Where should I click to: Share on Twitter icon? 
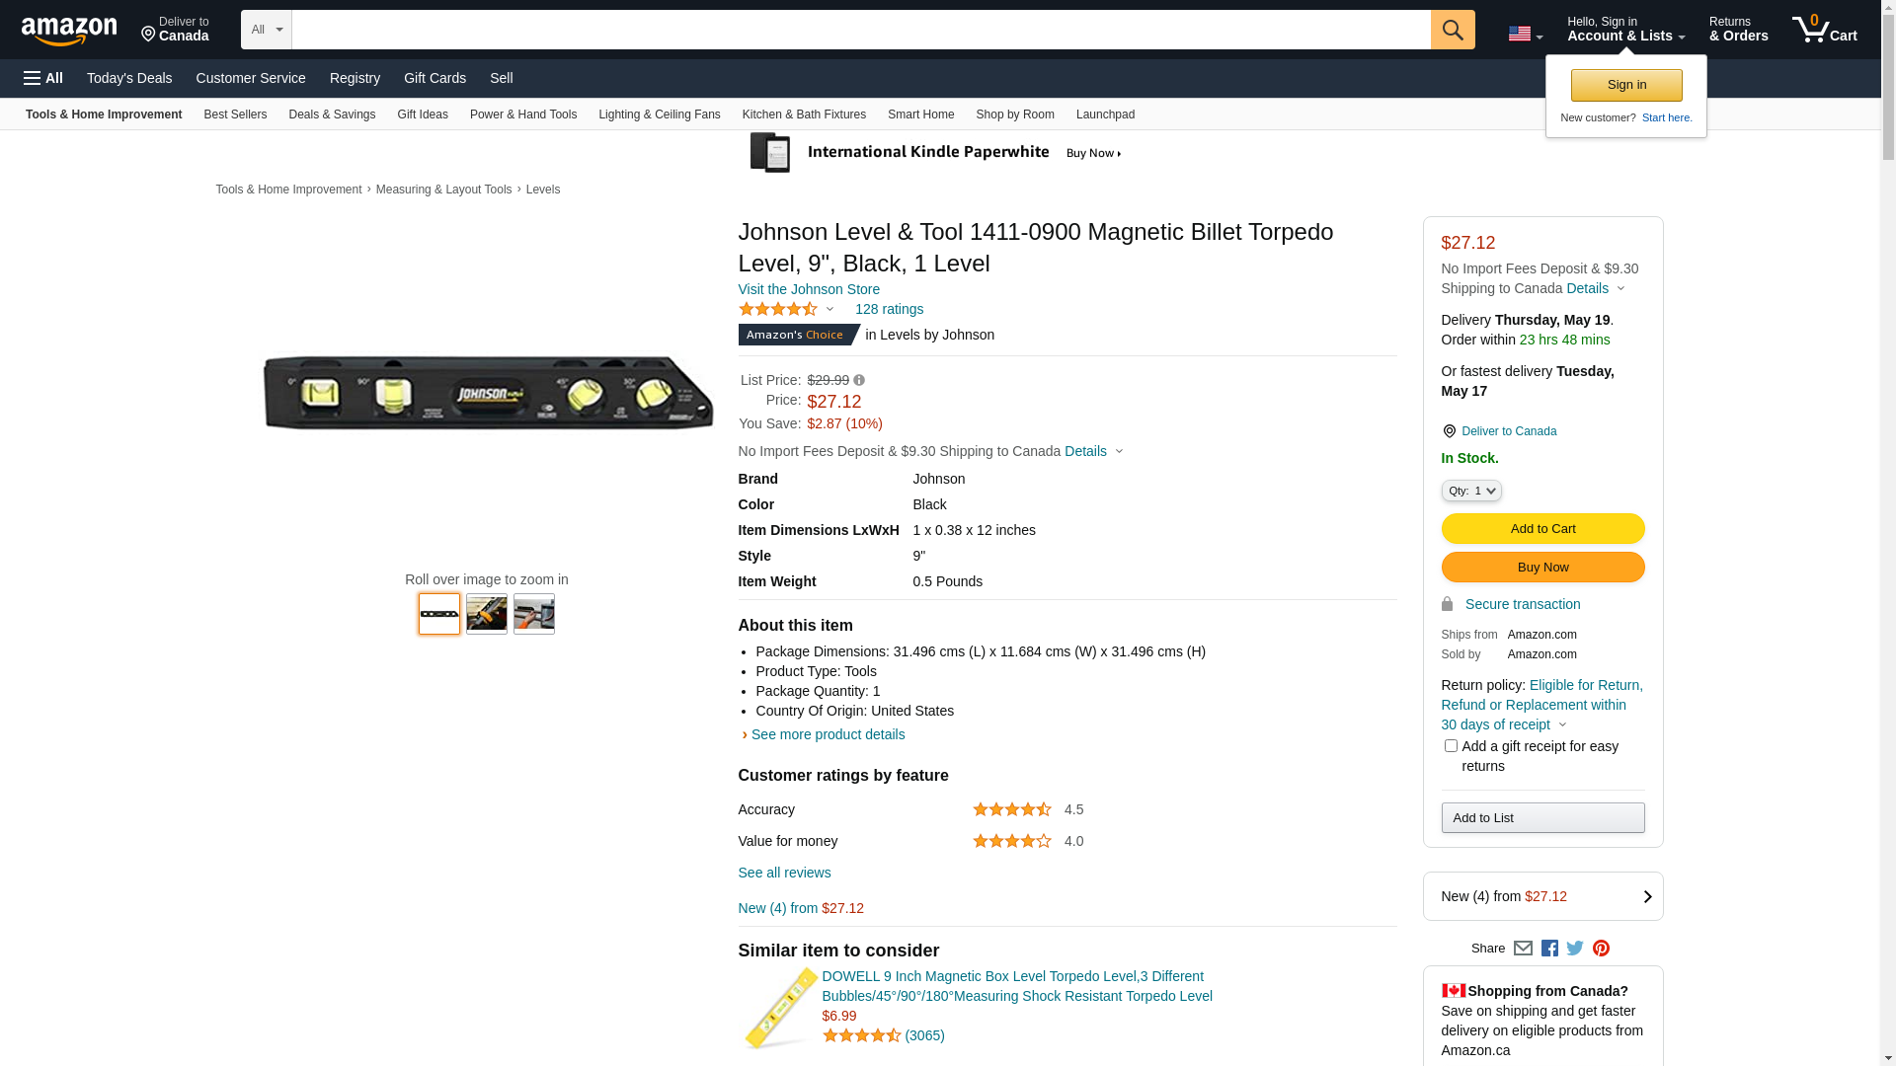click(x=1575, y=949)
